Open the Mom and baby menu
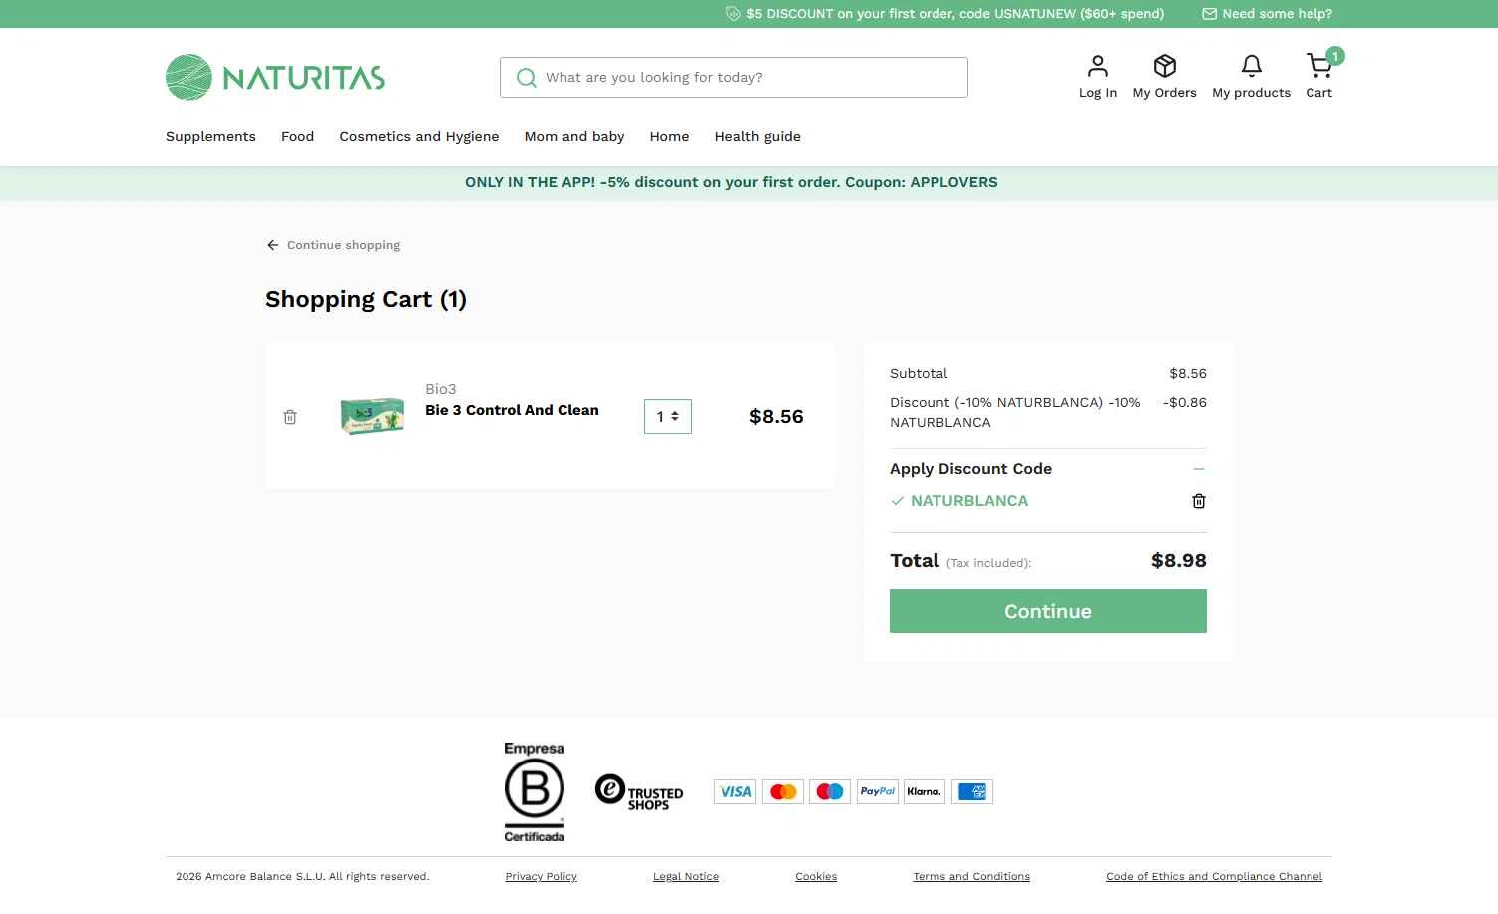The image size is (1498, 914). pos(574,136)
